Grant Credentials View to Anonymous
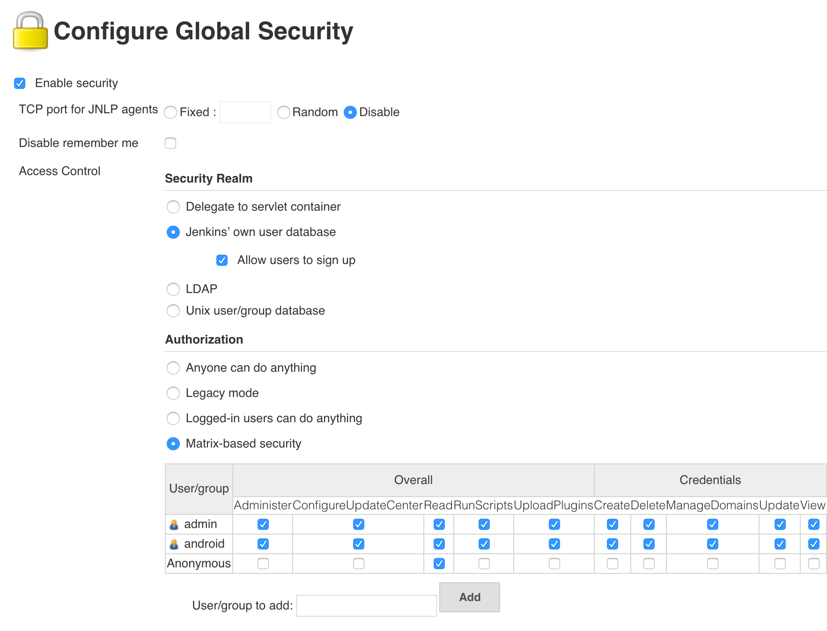Screen dimensions: 827x631 814,564
